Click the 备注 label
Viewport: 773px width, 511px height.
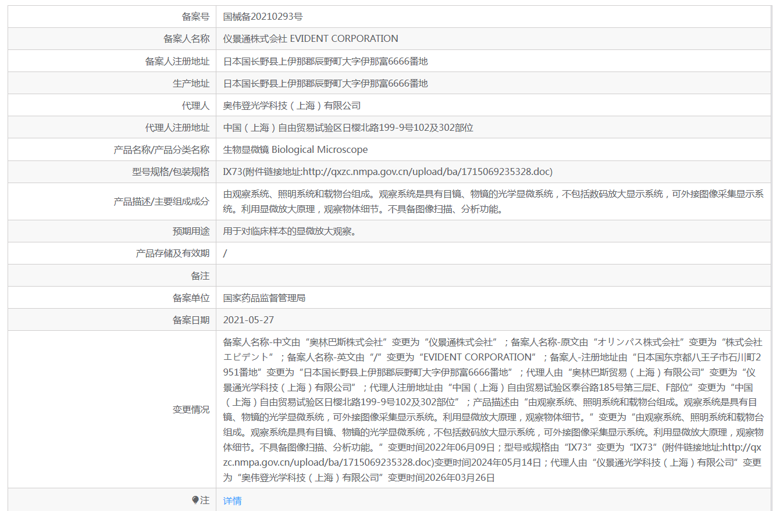tap(200, 275)
